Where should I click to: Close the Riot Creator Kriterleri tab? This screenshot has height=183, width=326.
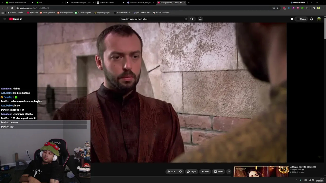pyautogui.click(x=124, y=3)
